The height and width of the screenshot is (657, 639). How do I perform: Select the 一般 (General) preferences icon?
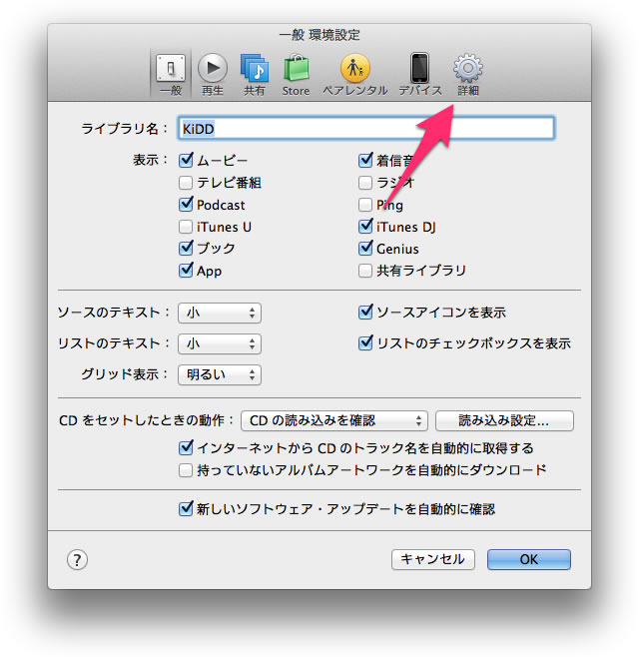pyautogui.click(x=171, y=74)
